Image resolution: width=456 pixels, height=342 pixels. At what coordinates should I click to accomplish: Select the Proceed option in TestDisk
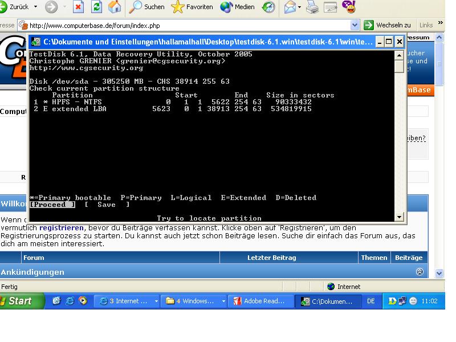point(52,205)
